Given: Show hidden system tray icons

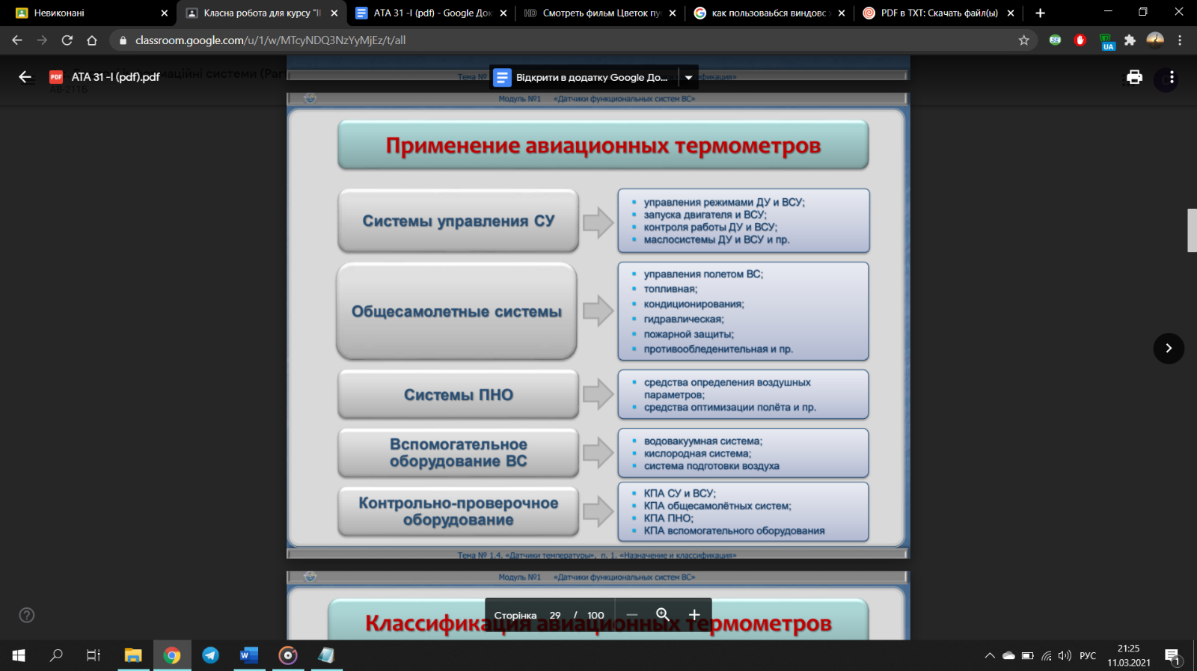Looking at the screenshot, I should (990, 656).
